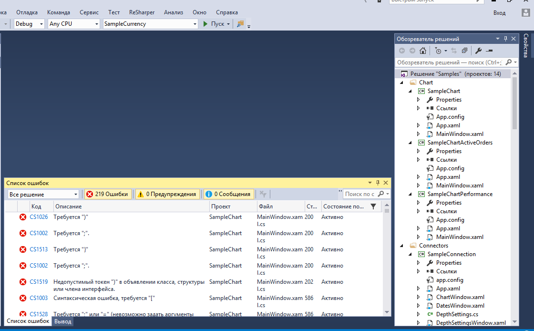Viewport: 534px width, 331px height.
Task: Pin the Error List panel
Action: pos(378,183)
